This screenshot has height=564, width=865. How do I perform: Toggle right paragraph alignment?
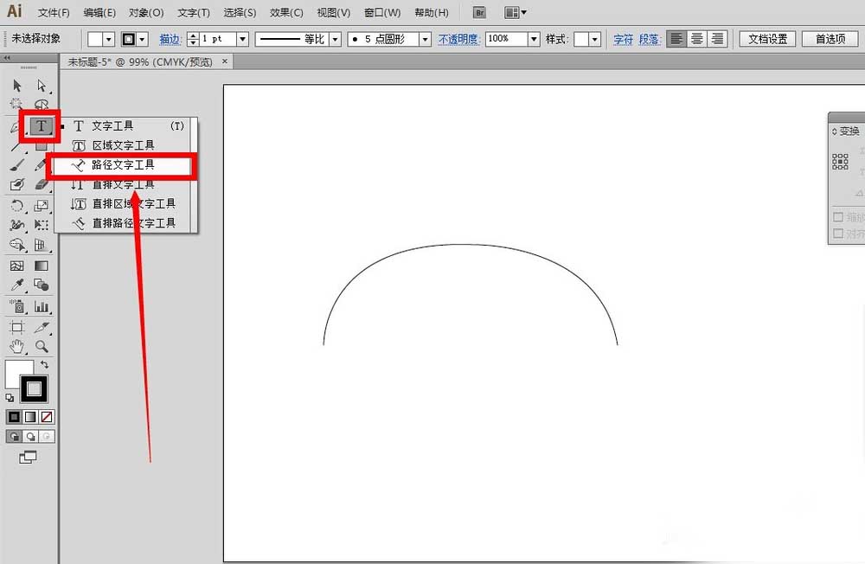coord(717,39)
